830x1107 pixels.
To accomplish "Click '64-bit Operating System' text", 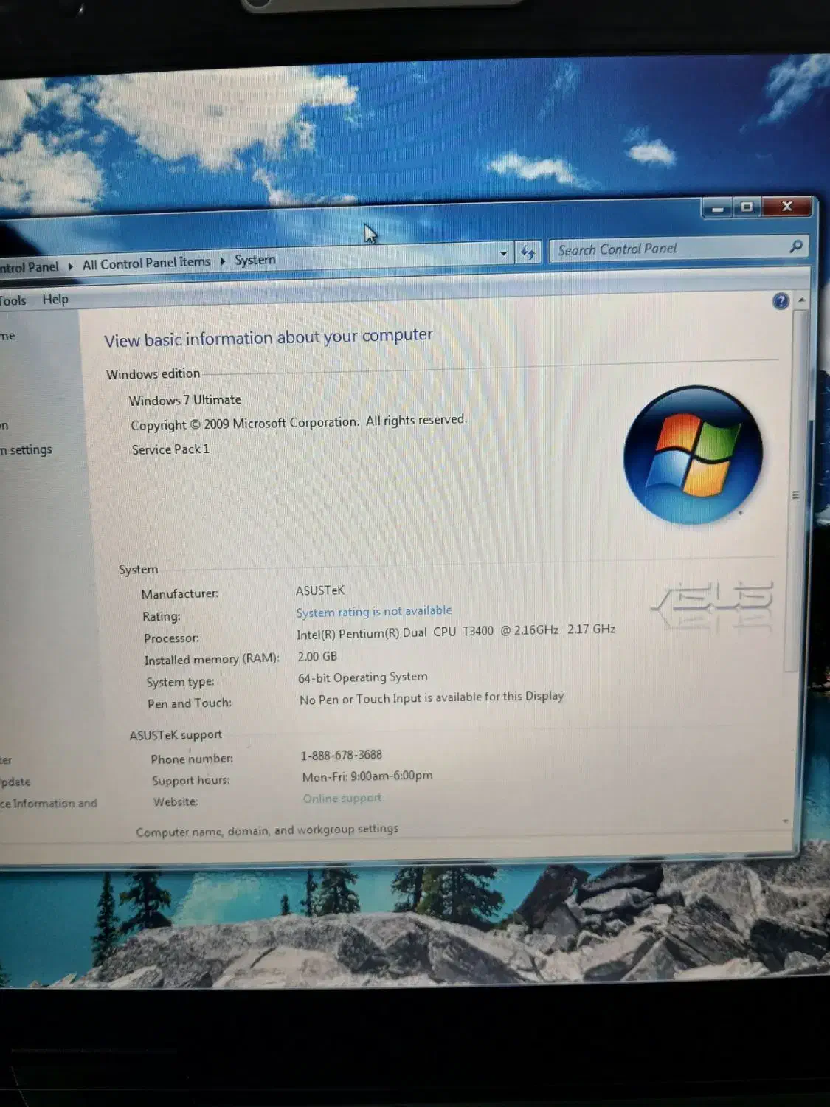I will click(x=362, y=677).
